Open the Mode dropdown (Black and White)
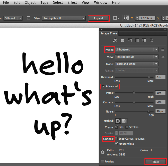168x166 pixels. click(136, 64)
